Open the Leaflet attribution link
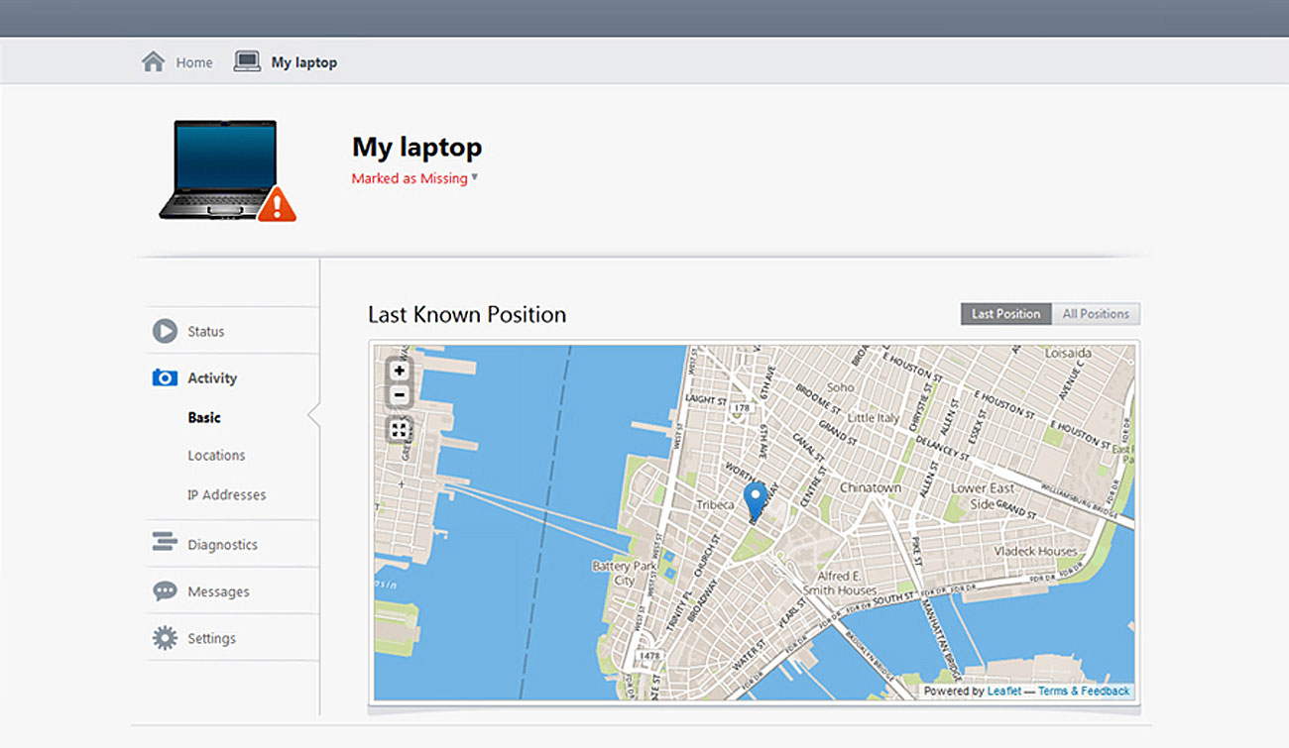The width and height of the screenshot is (1289, 748). 1002,692
